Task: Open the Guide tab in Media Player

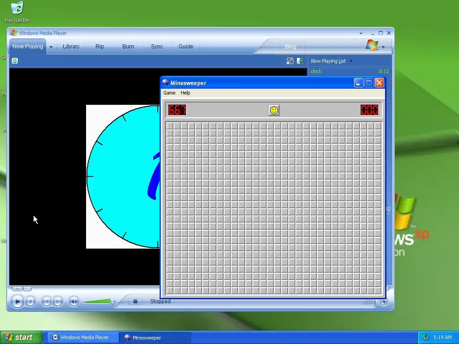Action: (186, 46)
